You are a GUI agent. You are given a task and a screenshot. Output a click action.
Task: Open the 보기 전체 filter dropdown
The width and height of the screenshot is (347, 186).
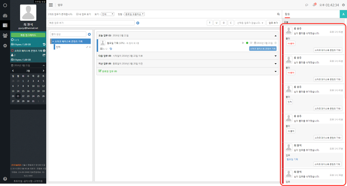107,14
